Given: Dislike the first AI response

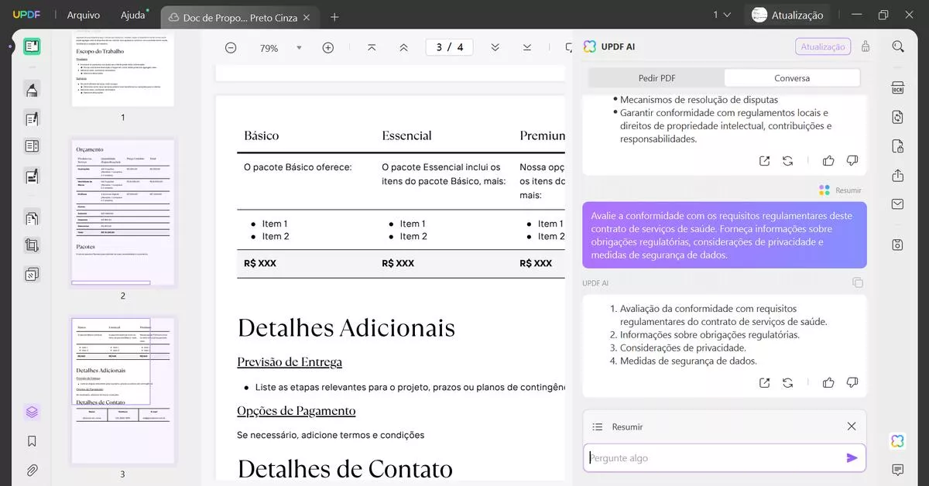Looking at the screenshot, I should (852, 161).
